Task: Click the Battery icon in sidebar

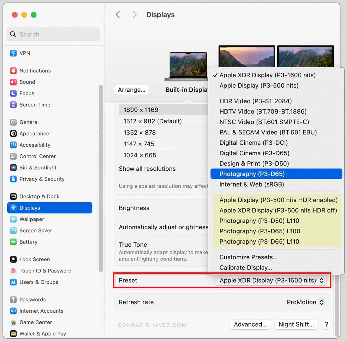Action: (x=13, y=242)
